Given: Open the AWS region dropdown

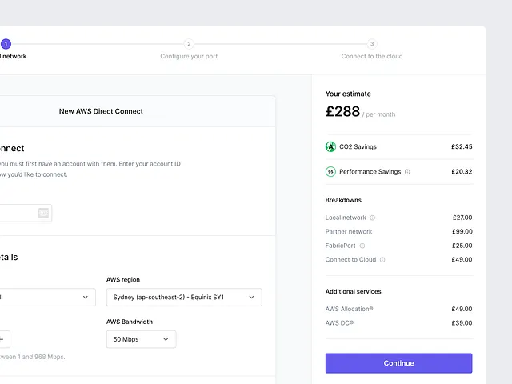Looking at the screenshot, I should [x=184, y=298].
